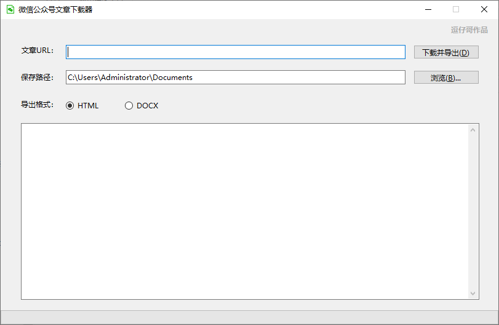Click the greyed-out maximize window button
The height and width of the screenshot is (325, 499).
click(x=456, y=9)
